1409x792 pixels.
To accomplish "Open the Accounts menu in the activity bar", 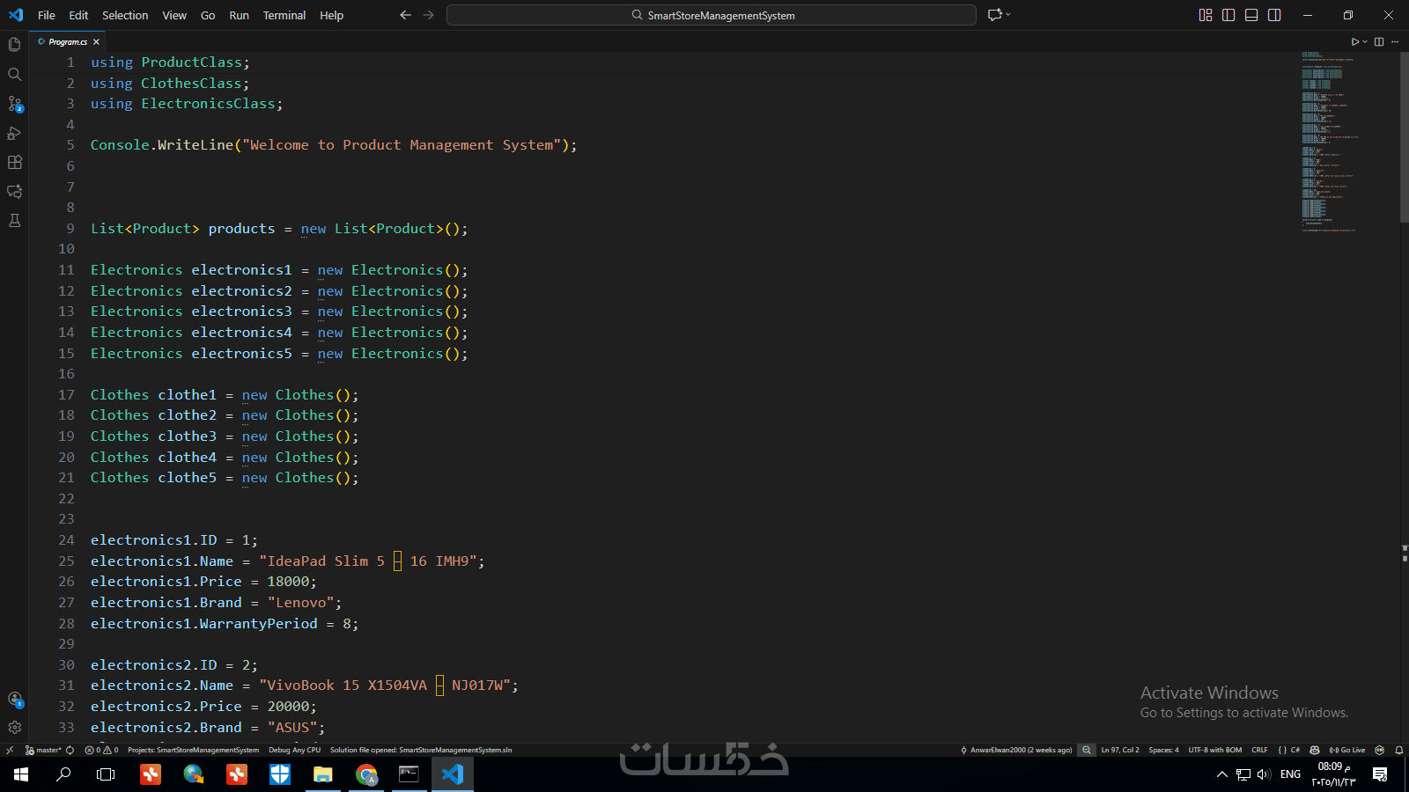I will click(x=14, y=699).
